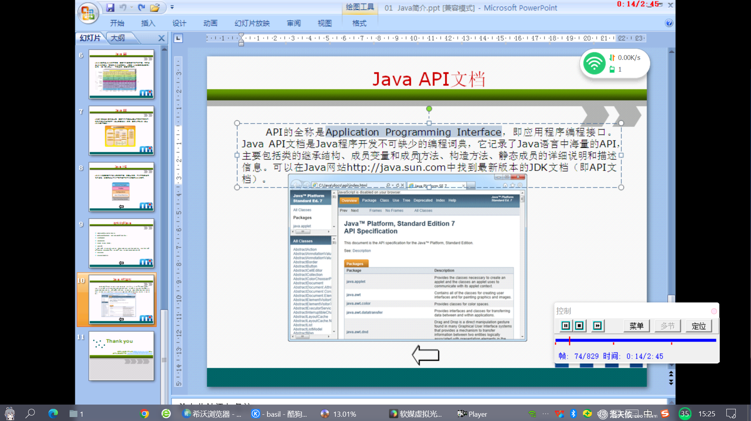This screenshot has width=751, height=421.
Task: Click the thumbnail pane scroll up arrow
Action: [164, 49]
